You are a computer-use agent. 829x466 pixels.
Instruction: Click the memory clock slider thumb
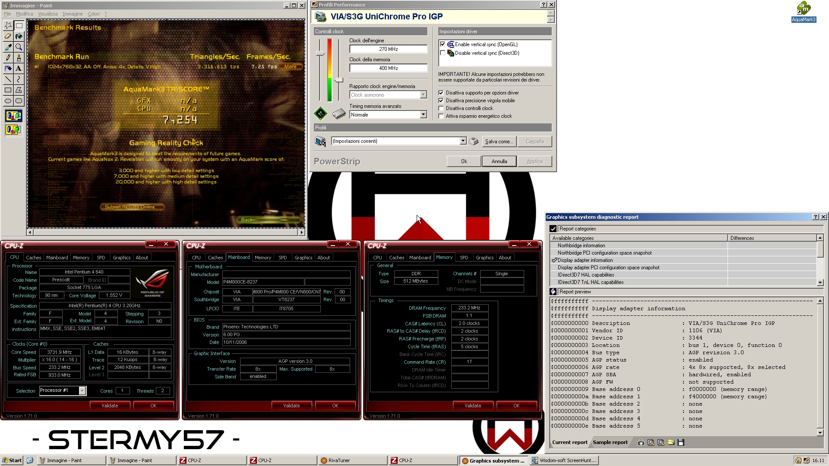pos(339,80)
